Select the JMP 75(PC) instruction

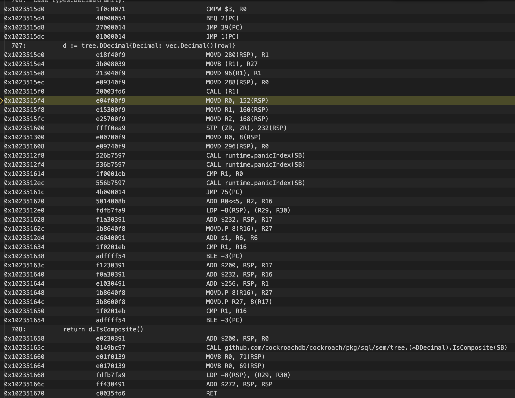tap(224, 192)
